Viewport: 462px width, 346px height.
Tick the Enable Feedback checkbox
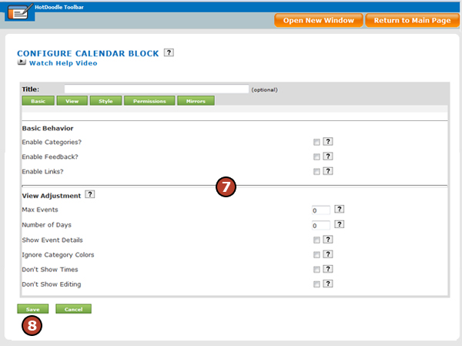[316, 157]
